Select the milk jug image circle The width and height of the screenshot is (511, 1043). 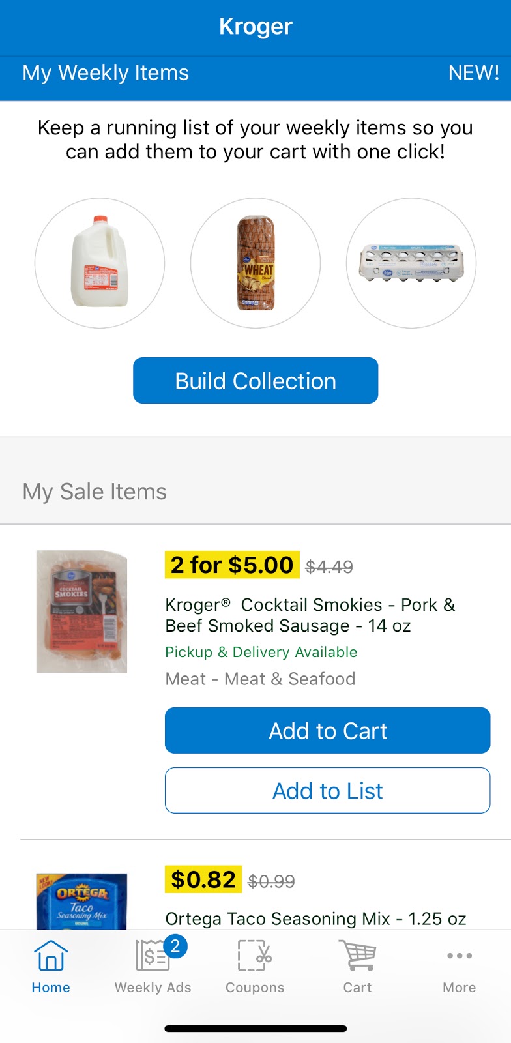coord(100,263)
